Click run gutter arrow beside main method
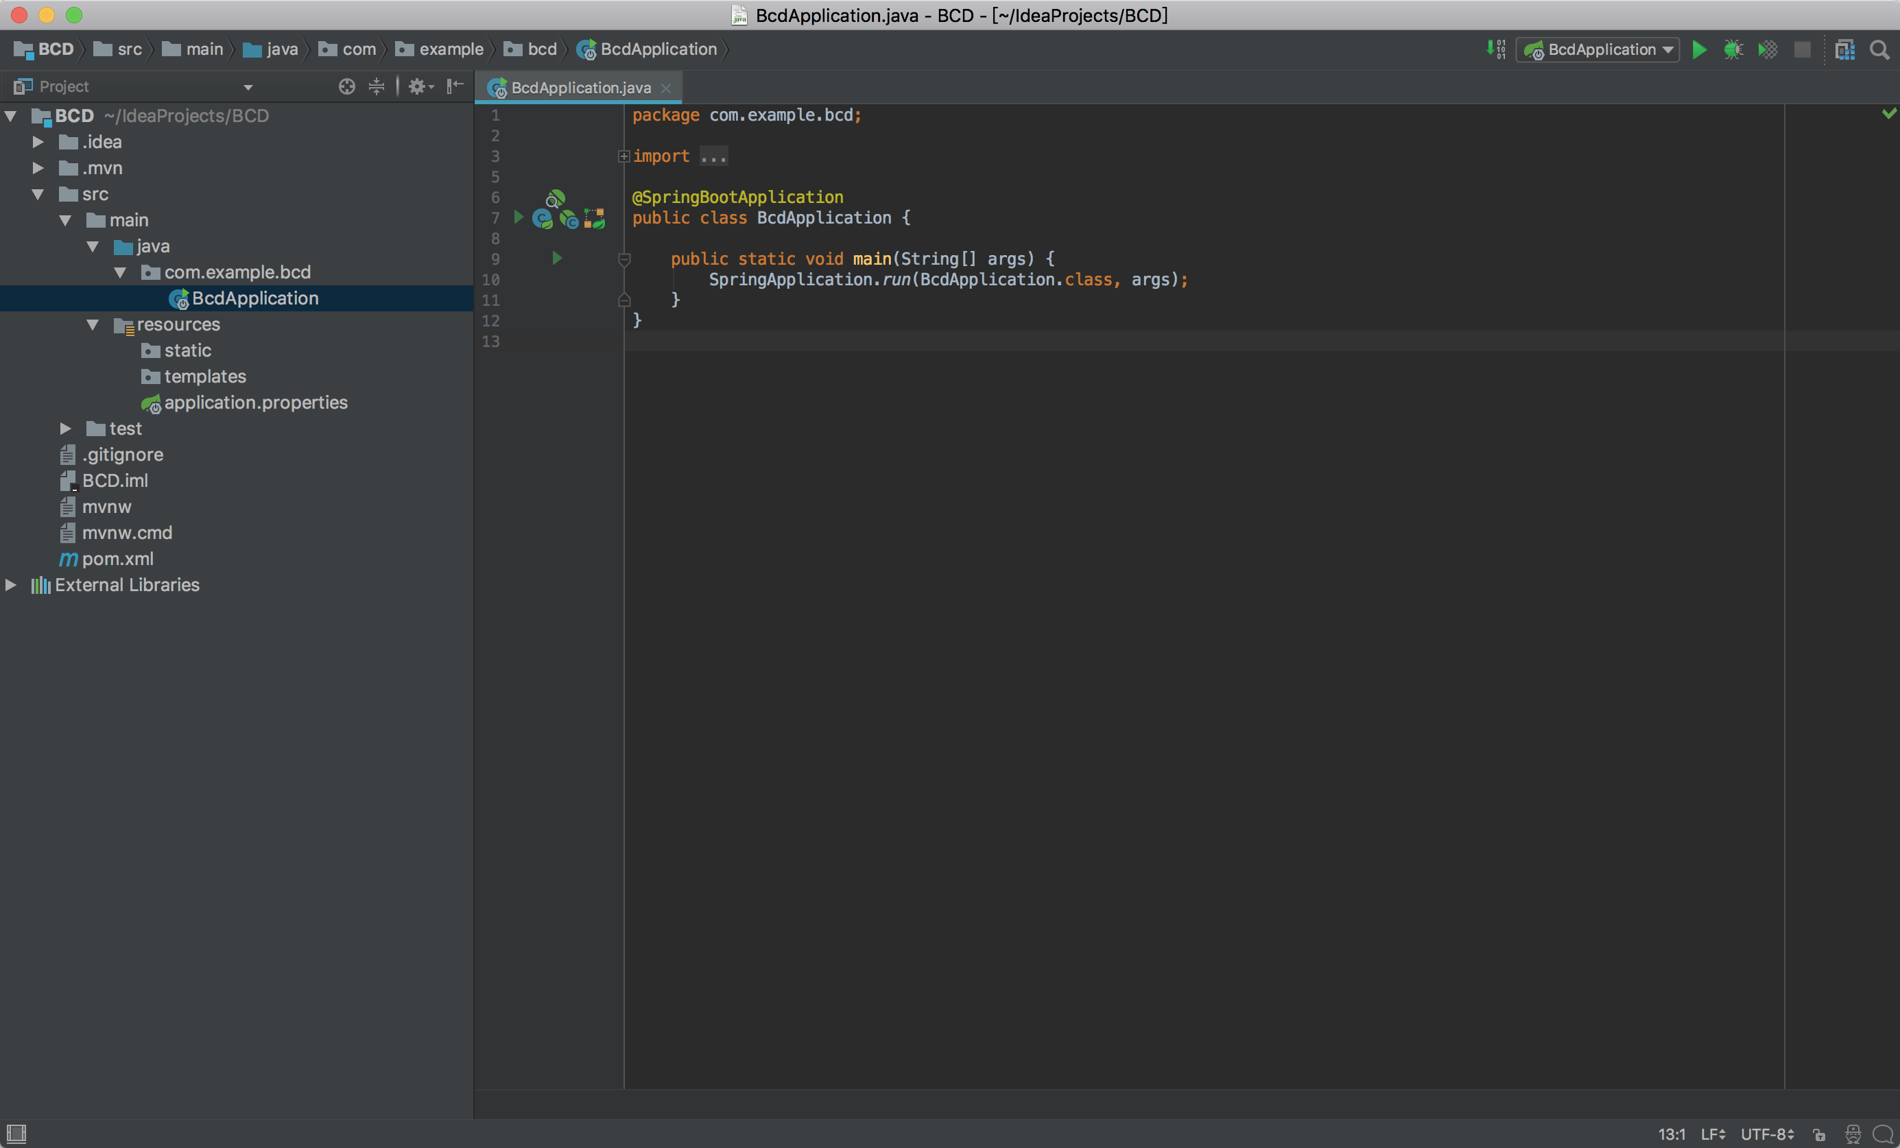This screenshot has width=1900, height=1148. point(557,259)
